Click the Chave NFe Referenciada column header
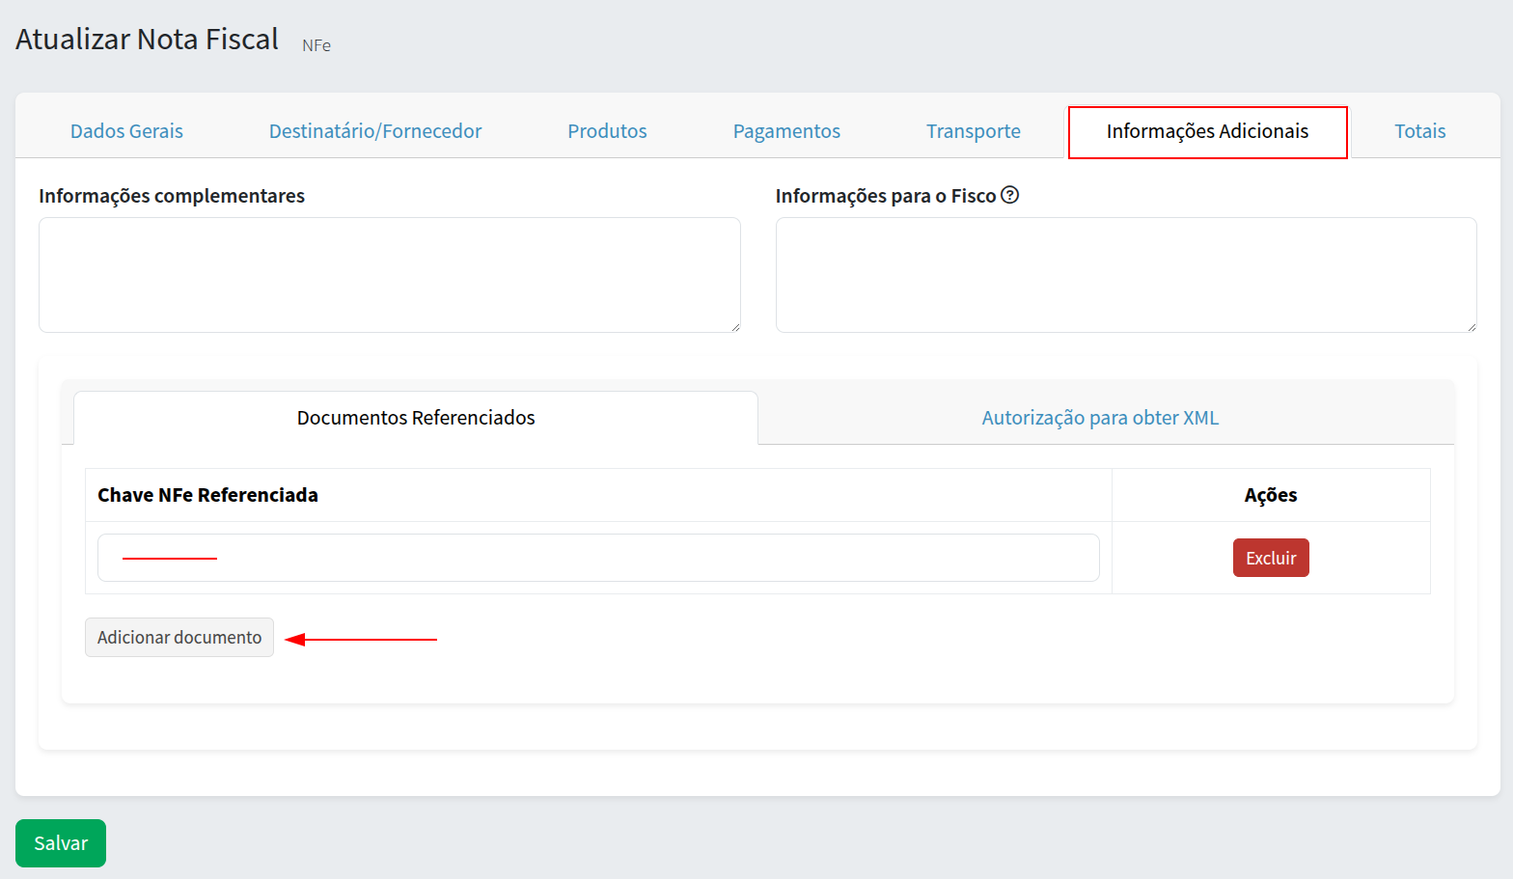Image resolution: width=1513 pixels, height=879 pixels. 207,495
